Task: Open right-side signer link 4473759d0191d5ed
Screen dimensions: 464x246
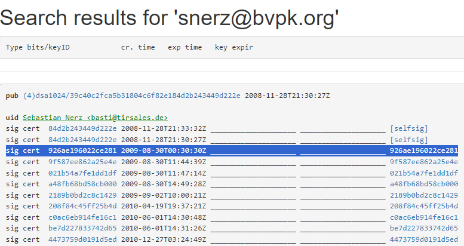Action: [424, 239]
